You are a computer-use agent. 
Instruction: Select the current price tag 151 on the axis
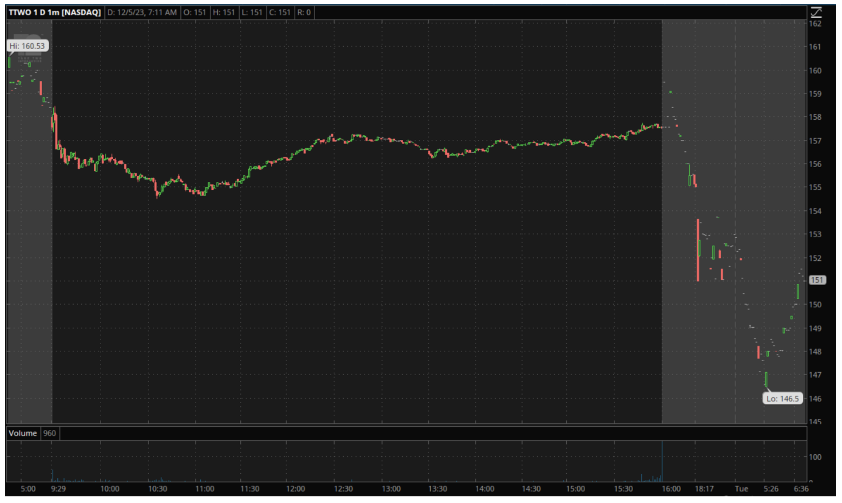point(817,280)
